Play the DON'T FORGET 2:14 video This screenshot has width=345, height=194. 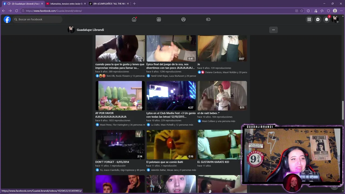pyautogui.click(x=120, y=144)
